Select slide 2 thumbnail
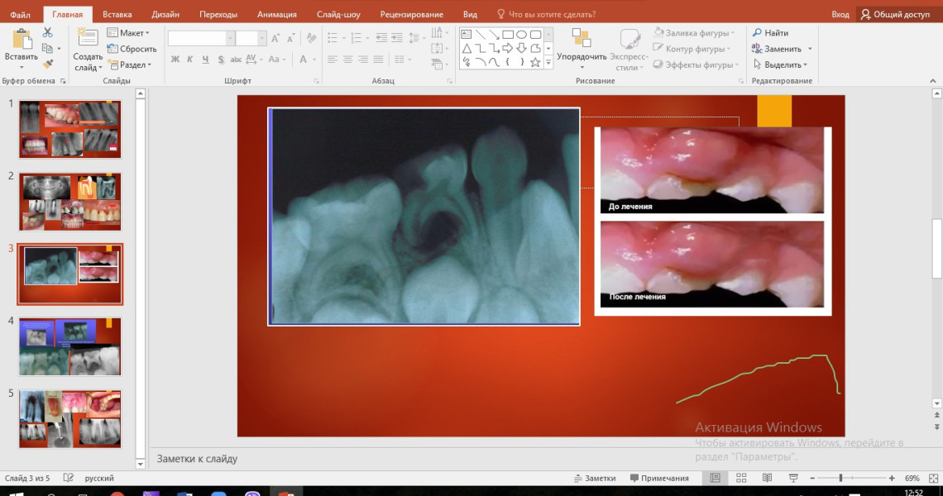Image resolution: width=943 pixels, height=496 pixels. coord(69,202)
